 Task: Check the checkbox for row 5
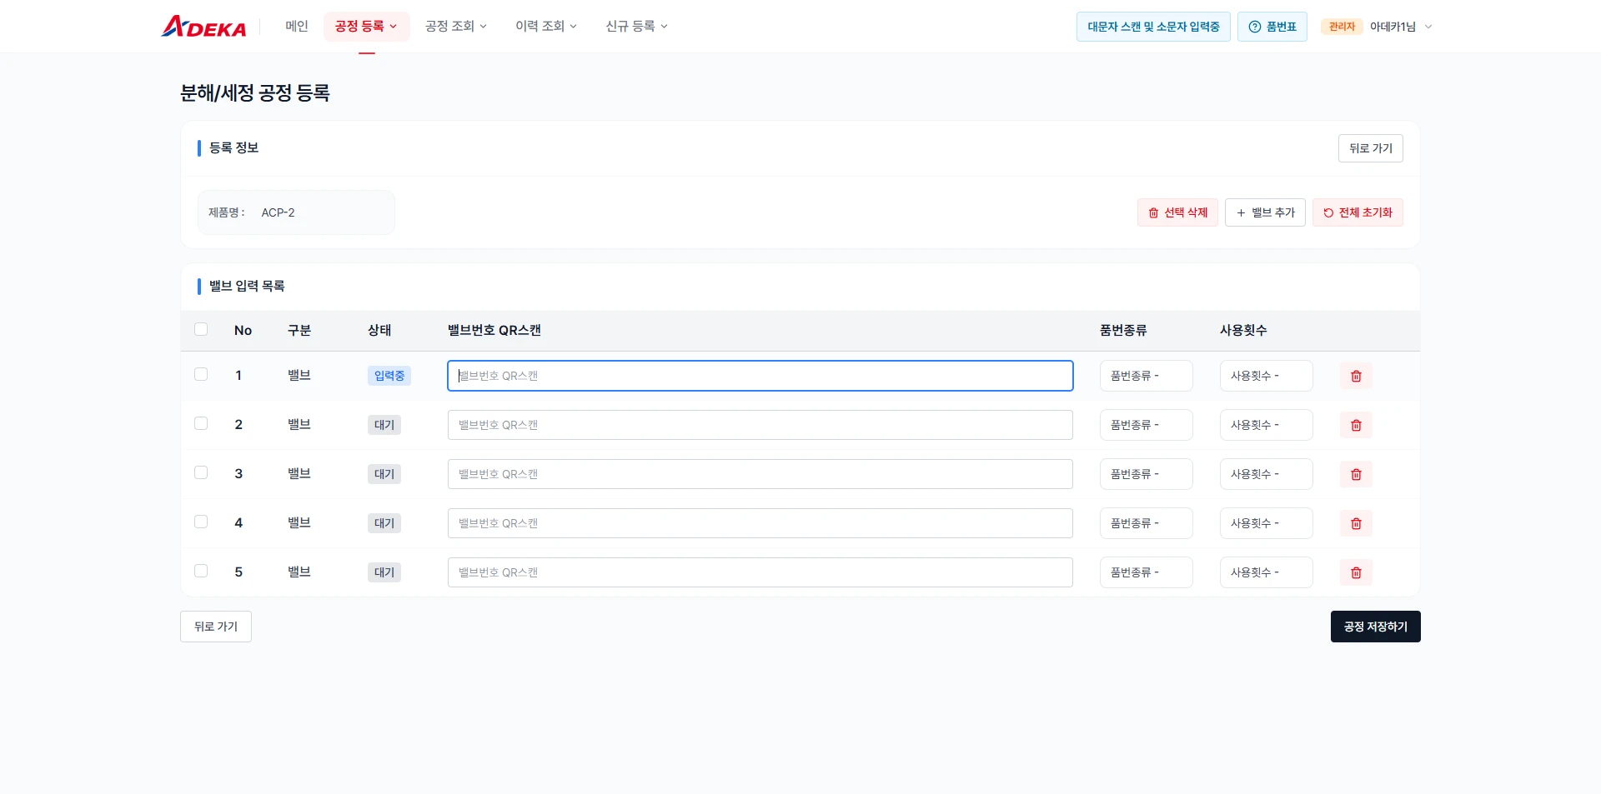201,571
